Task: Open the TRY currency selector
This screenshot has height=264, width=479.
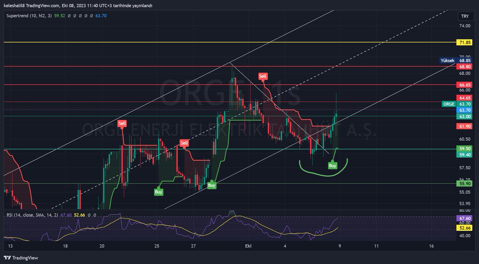Action: [465, 16]
